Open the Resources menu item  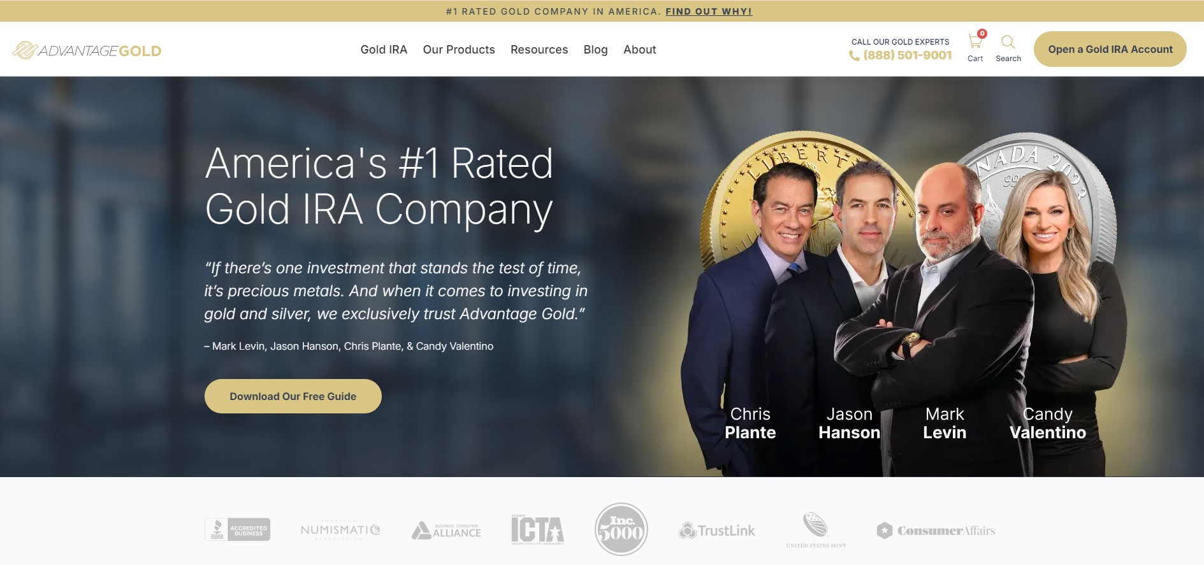[539, 50]
